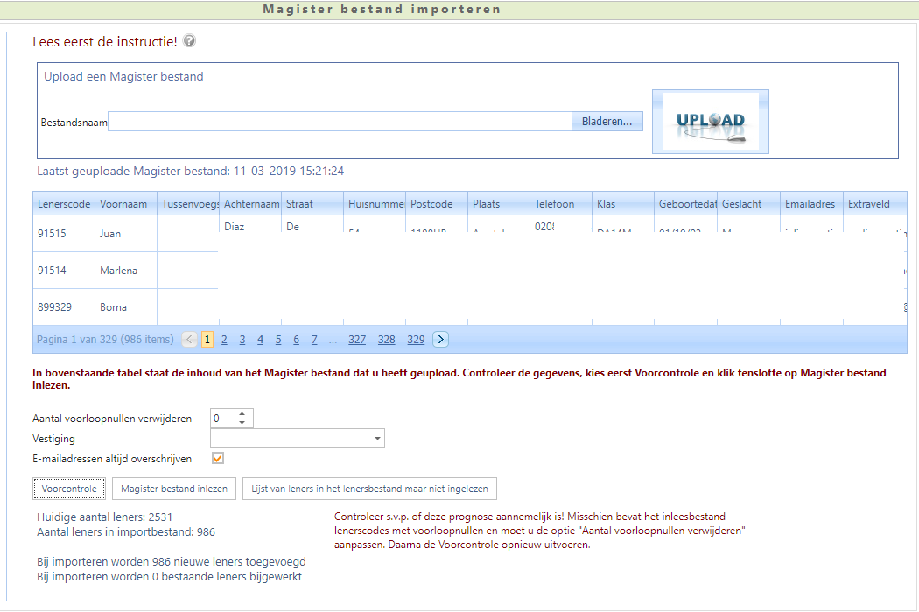Sort by Postcode column header
Image resolution: width=919 pixels, height=612 pixels.
tap(437, 204)
